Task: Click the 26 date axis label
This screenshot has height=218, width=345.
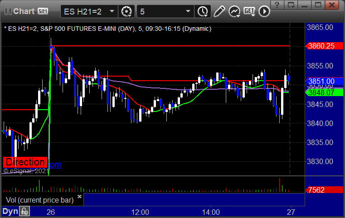Action: [x=51, y=212]
